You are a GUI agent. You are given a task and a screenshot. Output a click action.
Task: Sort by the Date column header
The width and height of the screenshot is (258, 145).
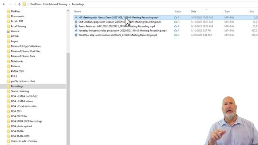(193, 12)
